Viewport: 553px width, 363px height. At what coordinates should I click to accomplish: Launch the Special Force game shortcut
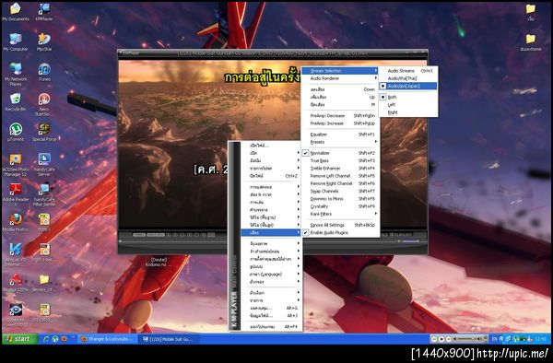[44, 132]
